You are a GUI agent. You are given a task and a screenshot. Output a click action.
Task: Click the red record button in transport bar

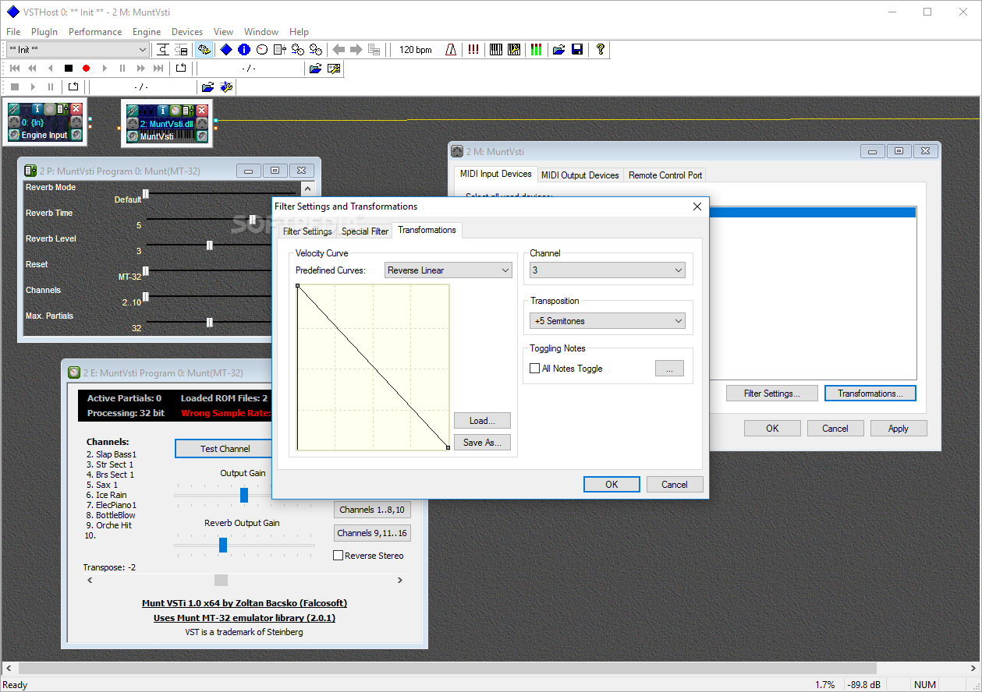pyautogui.click(x=87, y=69)
